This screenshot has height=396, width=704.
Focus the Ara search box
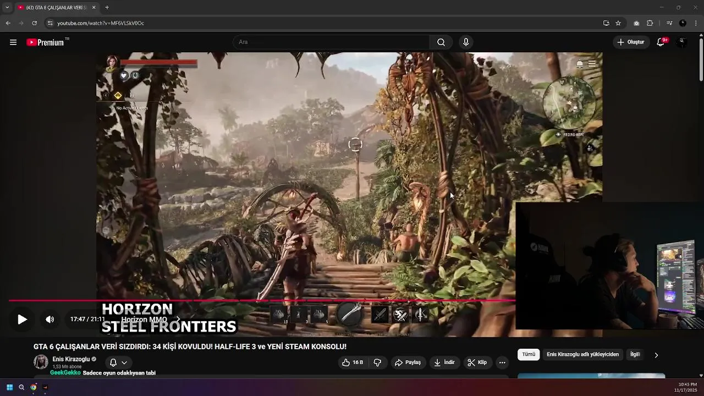point(332,42)
